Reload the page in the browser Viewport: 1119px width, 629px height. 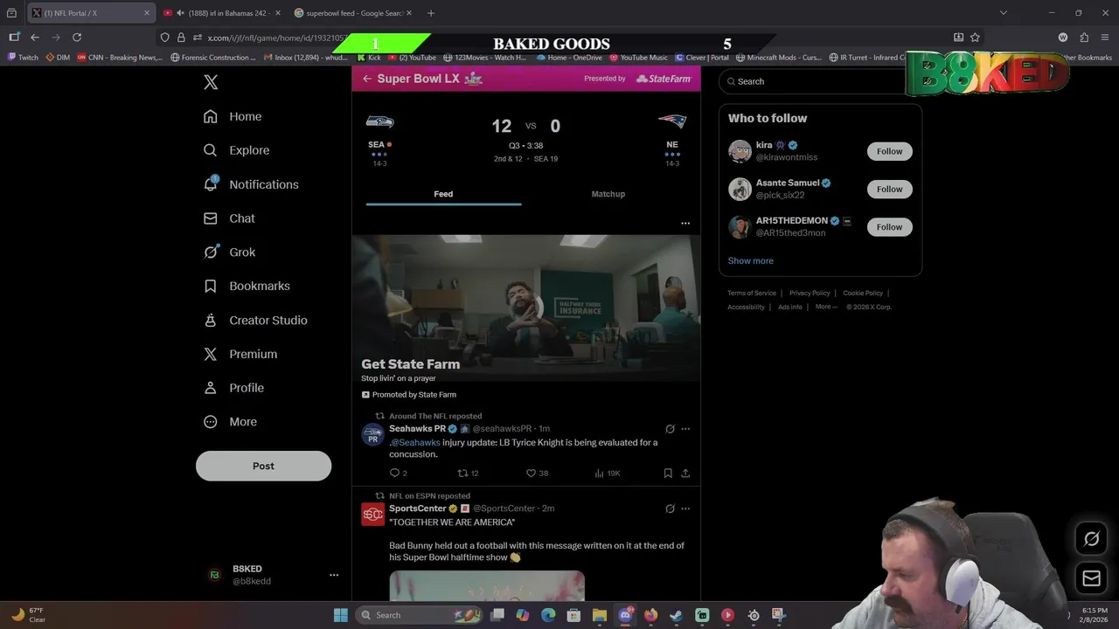[77, 38]
